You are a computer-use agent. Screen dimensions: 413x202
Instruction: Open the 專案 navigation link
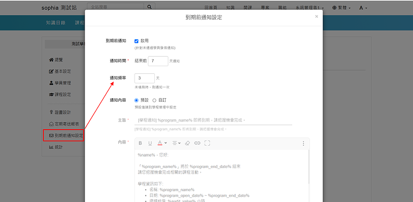(265, 8)
